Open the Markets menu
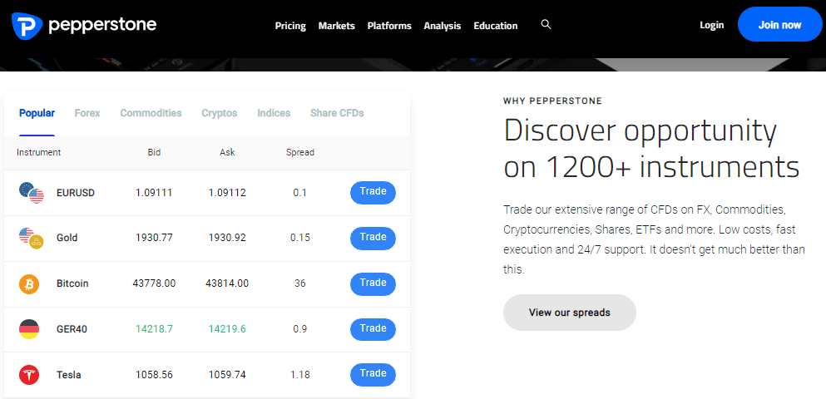Screen dimensions: 826x399 pyautogui.click(x=337, y=26)
